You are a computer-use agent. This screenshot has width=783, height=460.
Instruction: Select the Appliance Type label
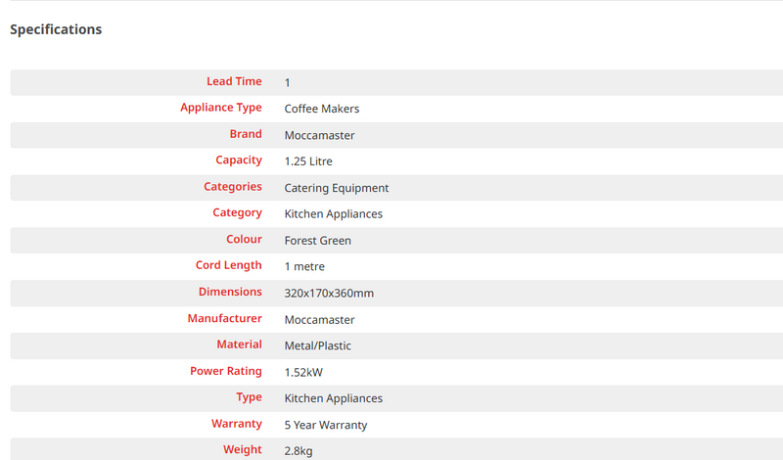click(220, 108)
